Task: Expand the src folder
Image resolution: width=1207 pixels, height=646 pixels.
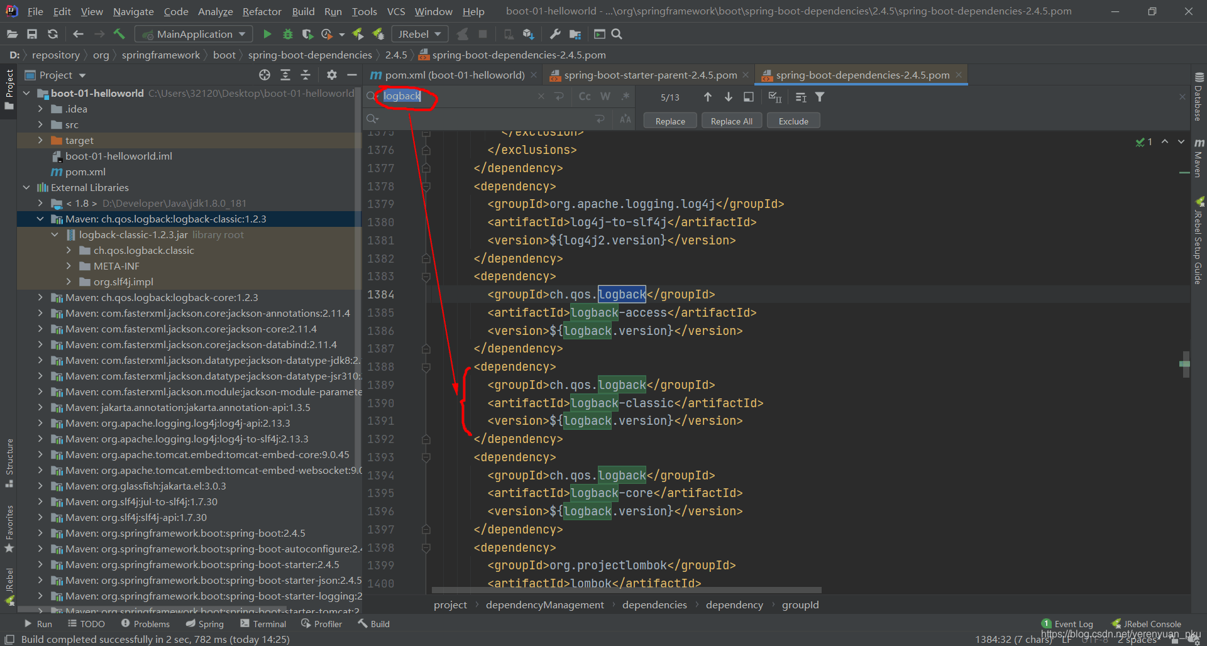Action: click(x=41, y=124)
